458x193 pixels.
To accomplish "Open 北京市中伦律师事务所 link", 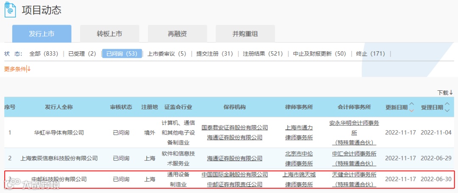I will [x=299, y=158].
